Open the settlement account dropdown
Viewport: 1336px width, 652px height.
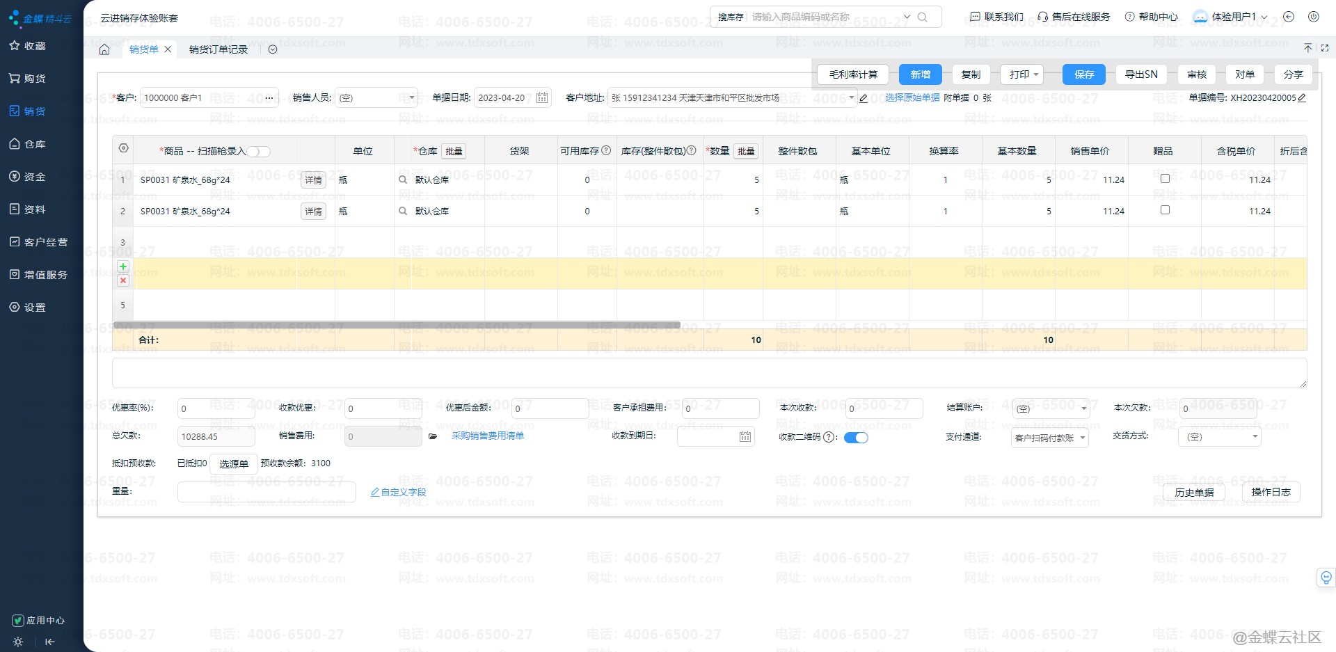[1083, 408]
